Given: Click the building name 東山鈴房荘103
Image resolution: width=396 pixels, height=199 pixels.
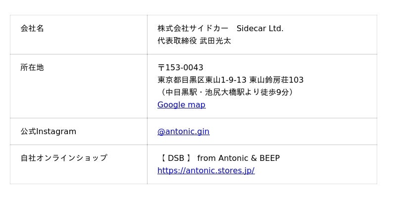Looking at the screenshot, I should pos(276,80).
